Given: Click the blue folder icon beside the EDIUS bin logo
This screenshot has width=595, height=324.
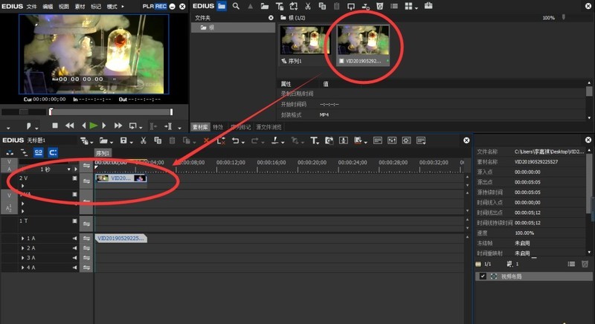Looking at the screenshot, I should [222, 6].
